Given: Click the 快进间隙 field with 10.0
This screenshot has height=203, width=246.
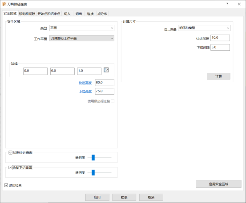Looking at the screenshot, I should pyautogui.click(x=220, y=38).
